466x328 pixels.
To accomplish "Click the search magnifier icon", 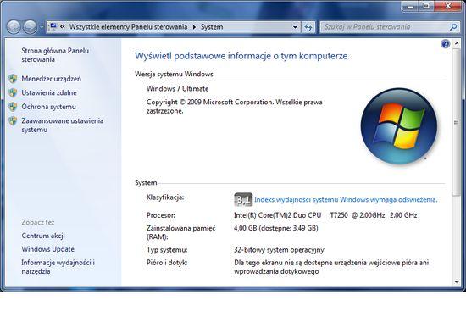I will tap(453, 27).
